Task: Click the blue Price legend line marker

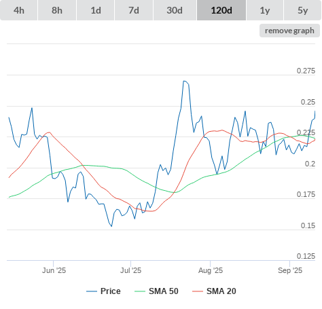Action: pos(92,291)
